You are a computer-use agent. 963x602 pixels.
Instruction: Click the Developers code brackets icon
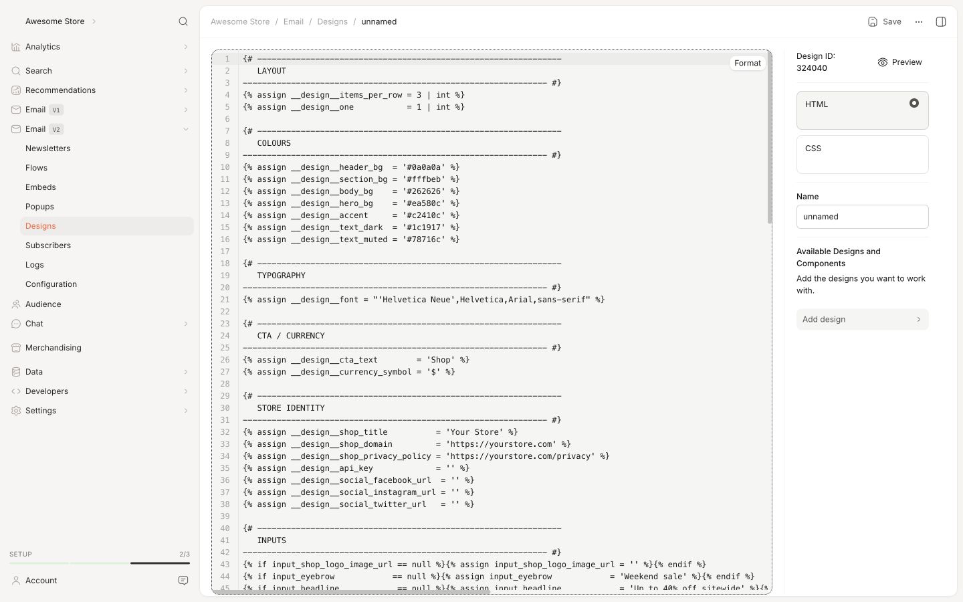[16, 391]
